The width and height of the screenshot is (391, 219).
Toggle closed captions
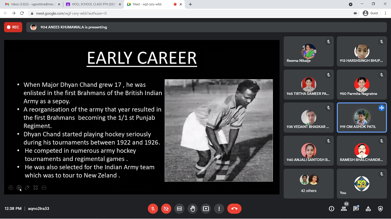coord(179,209)
